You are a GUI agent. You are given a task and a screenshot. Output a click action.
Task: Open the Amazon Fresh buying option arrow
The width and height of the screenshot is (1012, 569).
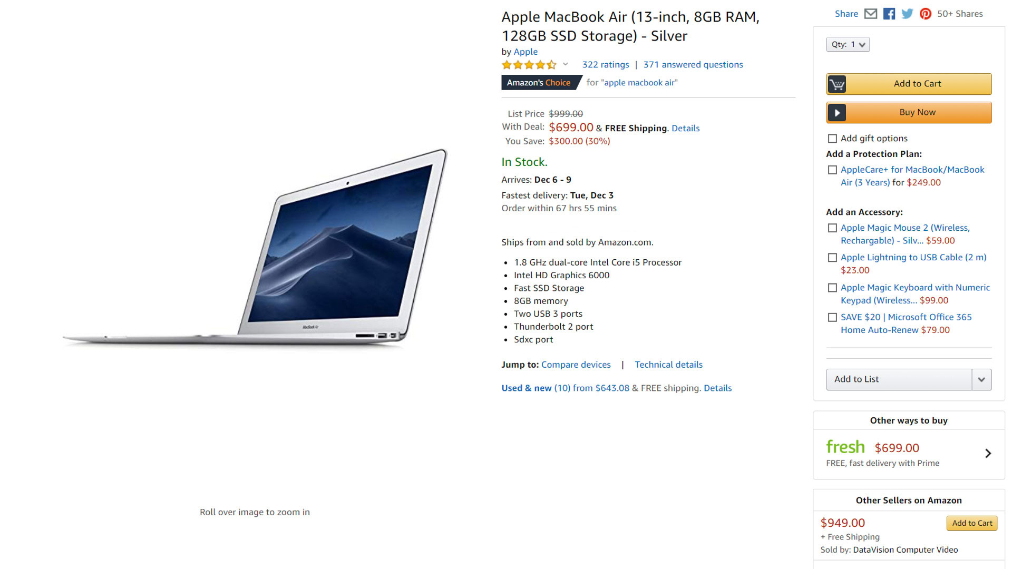(988, 454)
